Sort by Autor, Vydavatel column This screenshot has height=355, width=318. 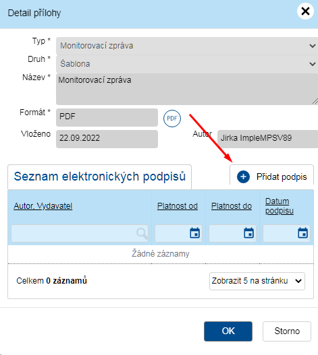[x=43, y=206]
